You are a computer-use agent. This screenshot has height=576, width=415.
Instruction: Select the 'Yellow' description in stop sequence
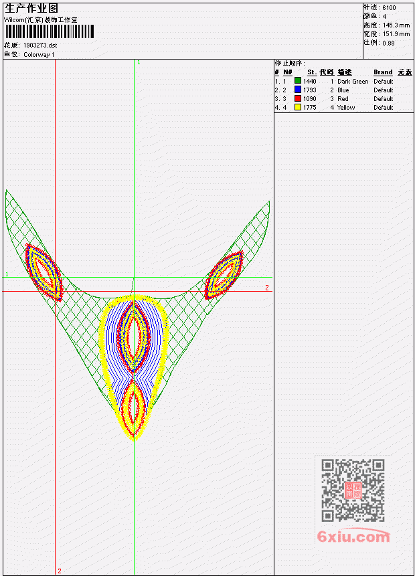346,108
